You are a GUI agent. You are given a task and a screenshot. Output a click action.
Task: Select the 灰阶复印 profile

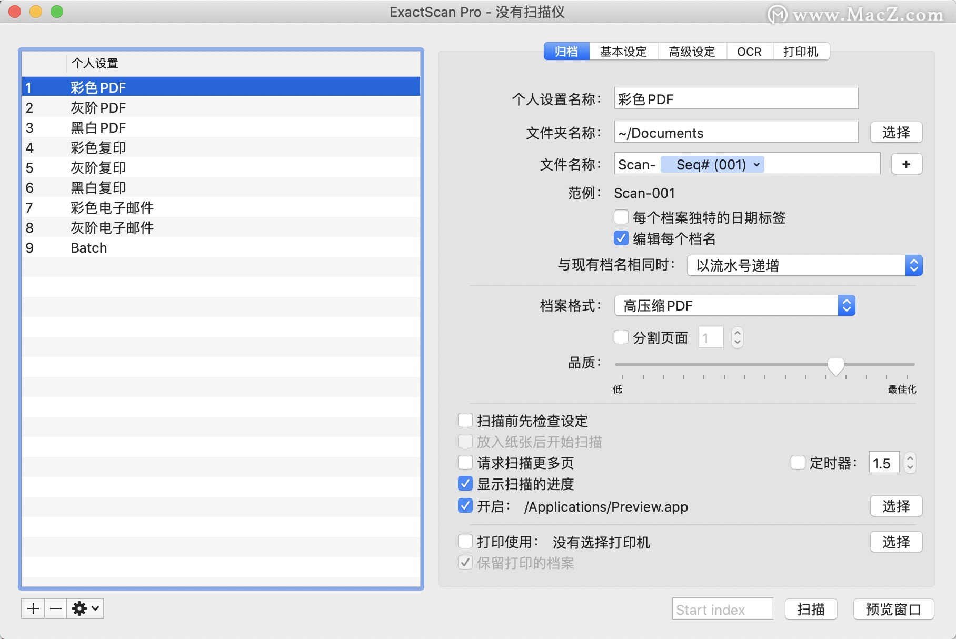pyautogui.click(x=221, y=167)
